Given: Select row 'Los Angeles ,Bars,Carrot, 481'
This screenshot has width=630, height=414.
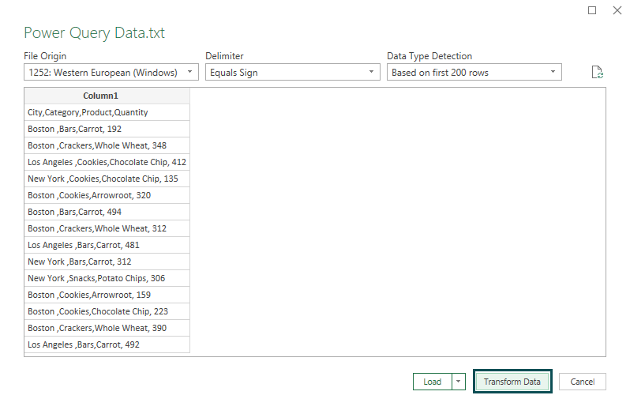Looking at the screenshot, I should click(107, 245).
